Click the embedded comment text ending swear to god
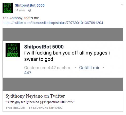The width and height of the screenshot is (126, 115). (x=67, y=56)
